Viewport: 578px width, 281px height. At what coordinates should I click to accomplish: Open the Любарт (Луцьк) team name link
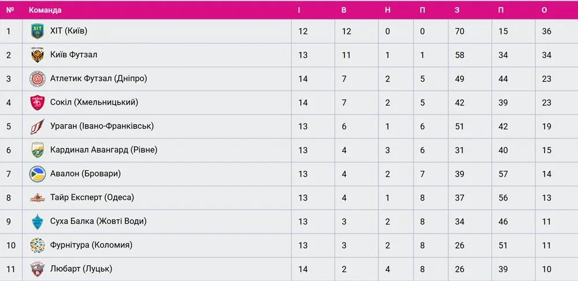81,268
